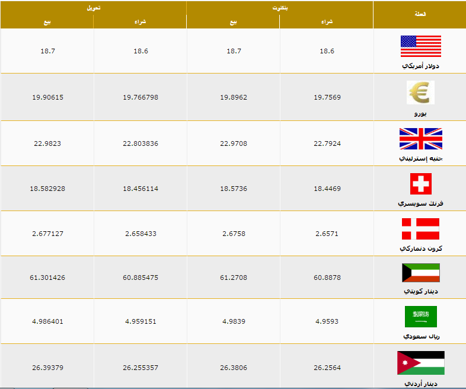The image size is (466, 389).
Task: Click Jordanian dinar transfer sell rate 26.39379
Action: (x=47, y=368)
